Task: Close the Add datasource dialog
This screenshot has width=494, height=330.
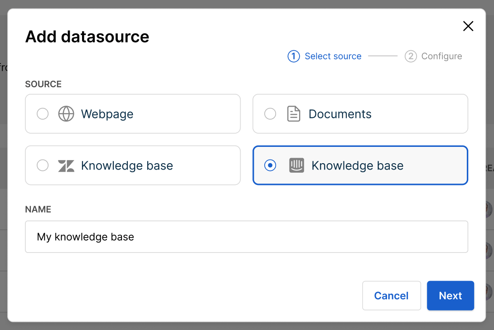Action: 468,26
